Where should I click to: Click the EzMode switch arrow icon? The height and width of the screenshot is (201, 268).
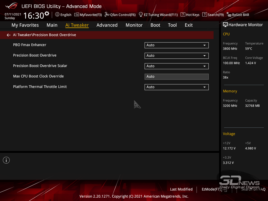[224, 189]
